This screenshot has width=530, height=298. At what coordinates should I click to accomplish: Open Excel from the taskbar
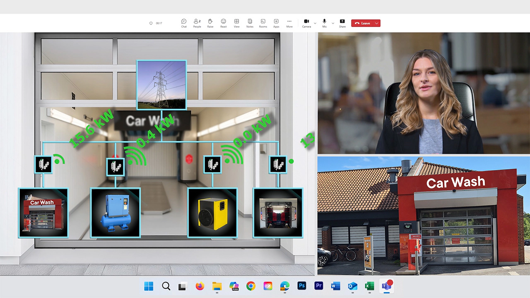pos(369,286)
